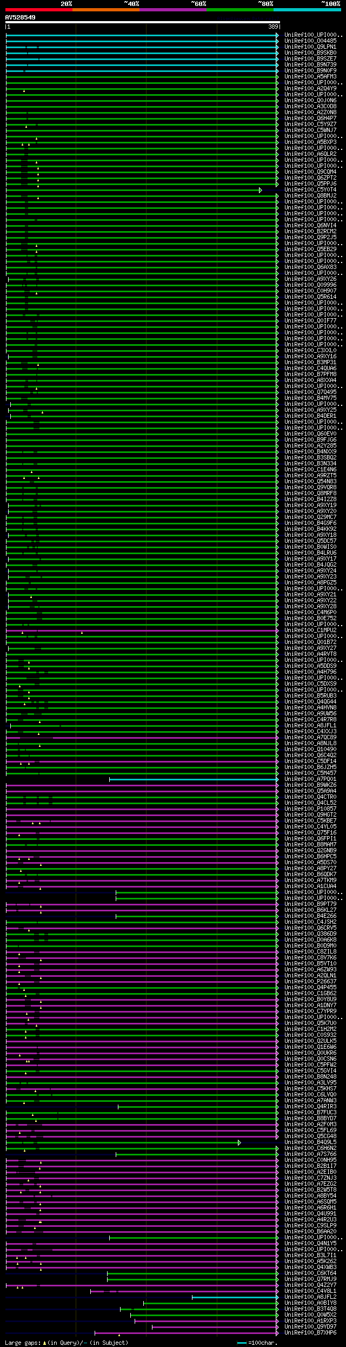The image size is (346, 1347).
Task: Open UniRef100_C5Y0T4 entry
Action: point(310,190)
